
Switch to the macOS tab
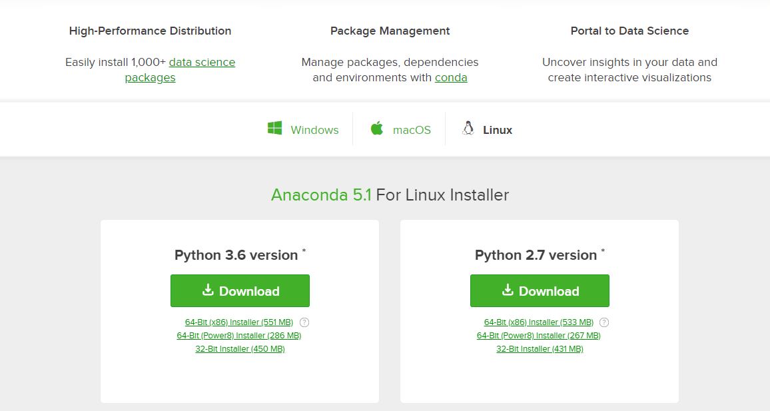tap(400, 129)
